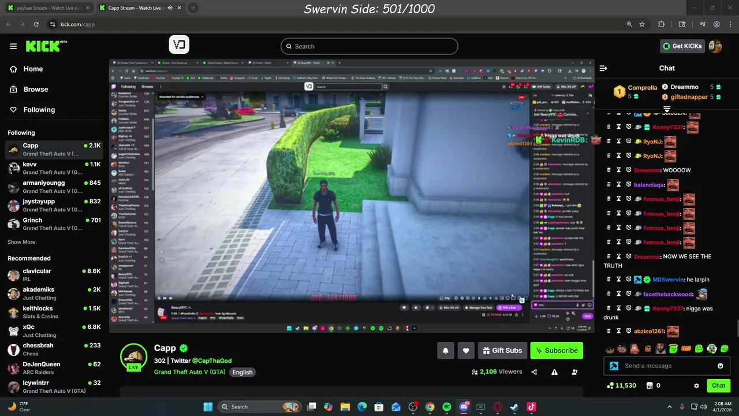The image size is (739, 416).
Task: Expand the chat leaderboard arrow
Action: click(x=667, y=109)
